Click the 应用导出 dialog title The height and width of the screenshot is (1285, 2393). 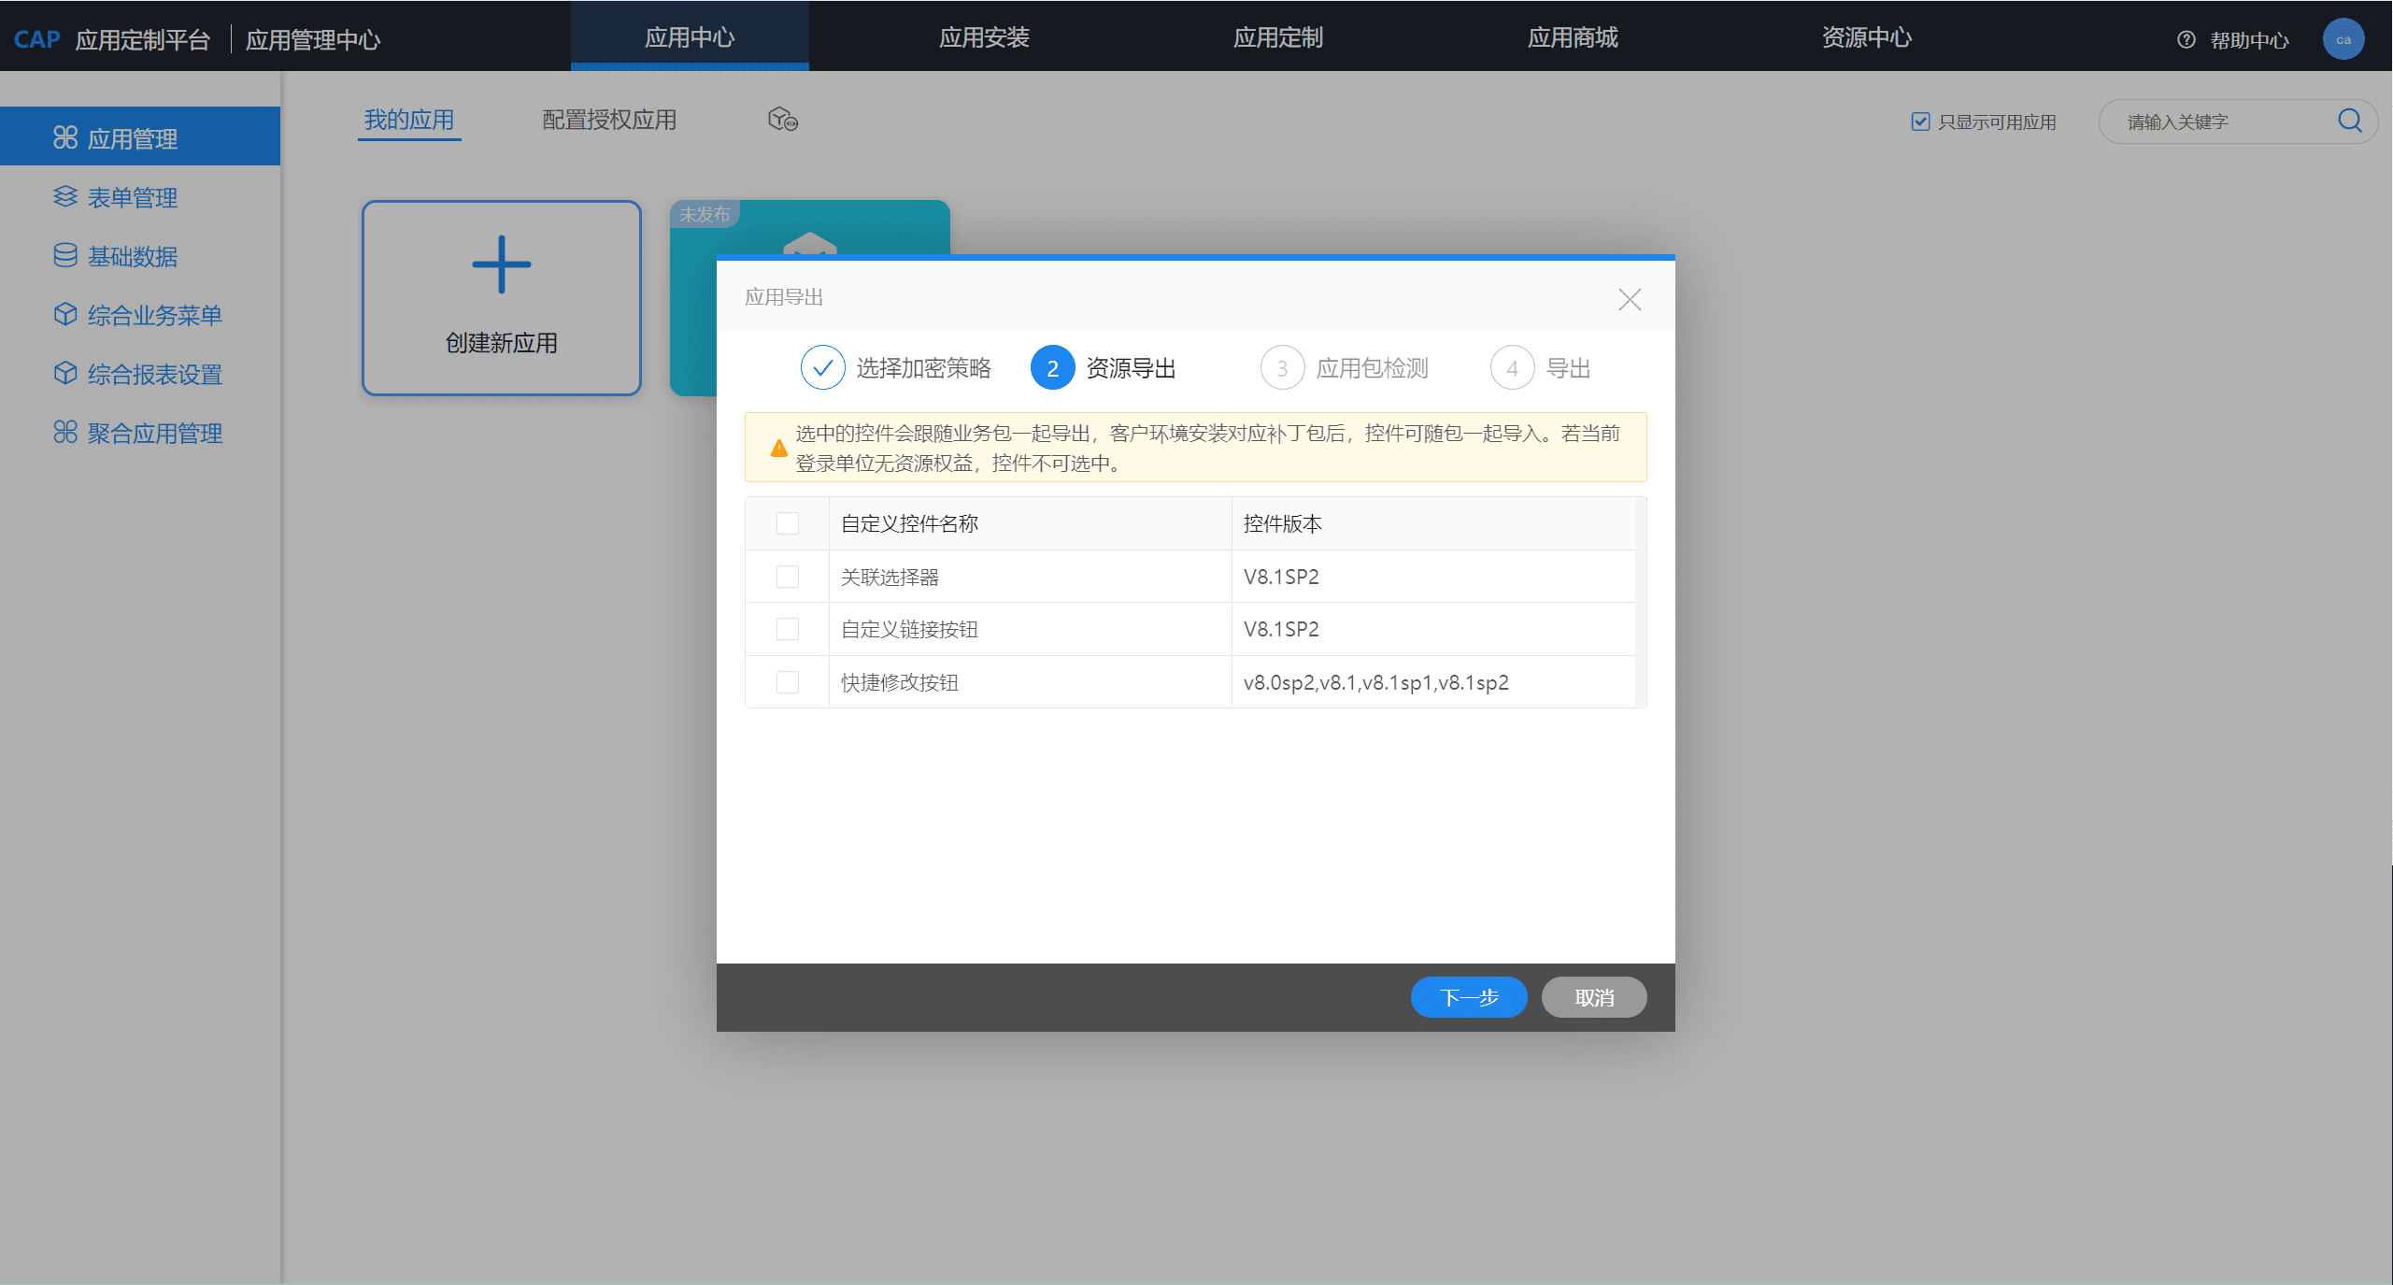pyautogui.click(x=783, y=297)
